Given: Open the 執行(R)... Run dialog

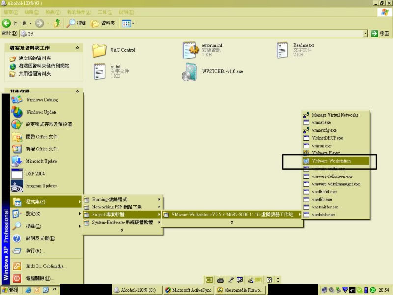Looking at the screenshot, I should 47,251.
